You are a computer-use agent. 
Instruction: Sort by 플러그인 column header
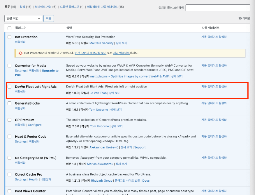click(x=21, y=28)
